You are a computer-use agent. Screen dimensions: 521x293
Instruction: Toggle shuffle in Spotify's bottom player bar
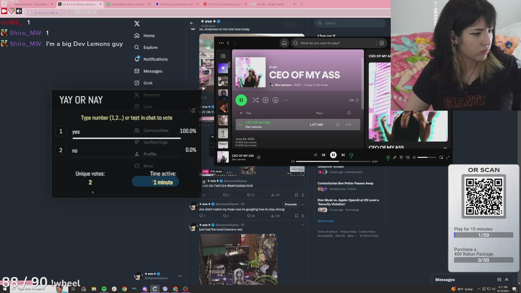315,155
